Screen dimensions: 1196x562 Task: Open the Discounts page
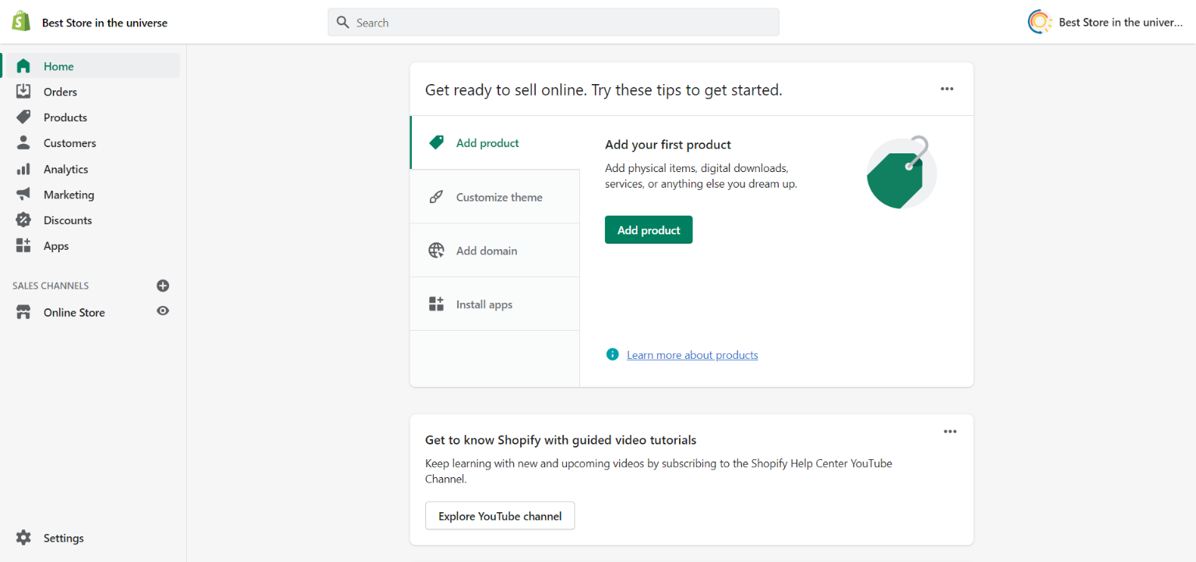pos(67,220)
